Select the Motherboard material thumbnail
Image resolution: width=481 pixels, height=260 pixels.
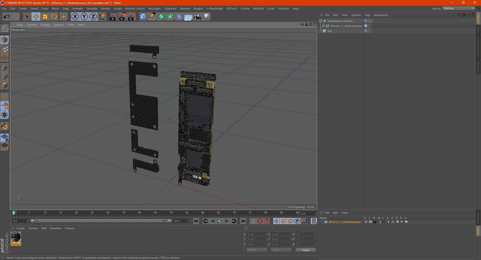coord(16,237)
